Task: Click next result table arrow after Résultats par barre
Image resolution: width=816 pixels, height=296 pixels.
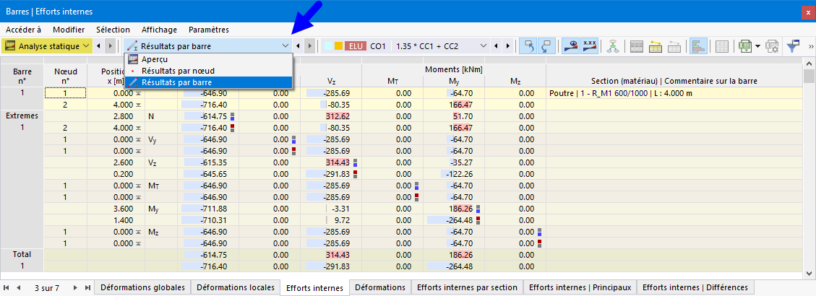Action: coord(309,45)
